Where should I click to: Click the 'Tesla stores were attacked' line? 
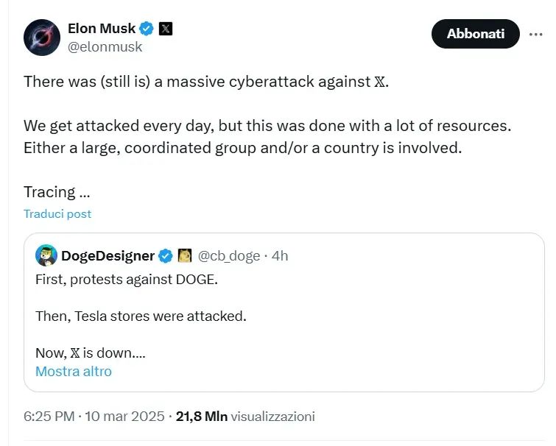point(141,316)
